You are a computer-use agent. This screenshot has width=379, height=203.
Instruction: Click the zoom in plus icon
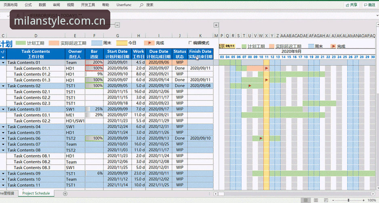(x=363, y=200)
